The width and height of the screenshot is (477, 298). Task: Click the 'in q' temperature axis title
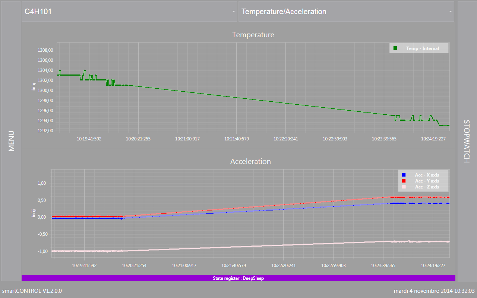34,86
